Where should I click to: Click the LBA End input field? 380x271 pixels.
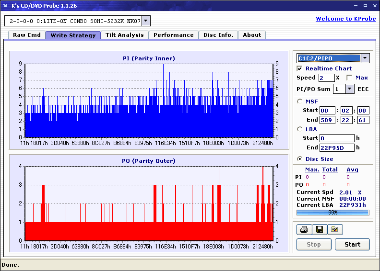pyautogui.click(x=336, y=147)
